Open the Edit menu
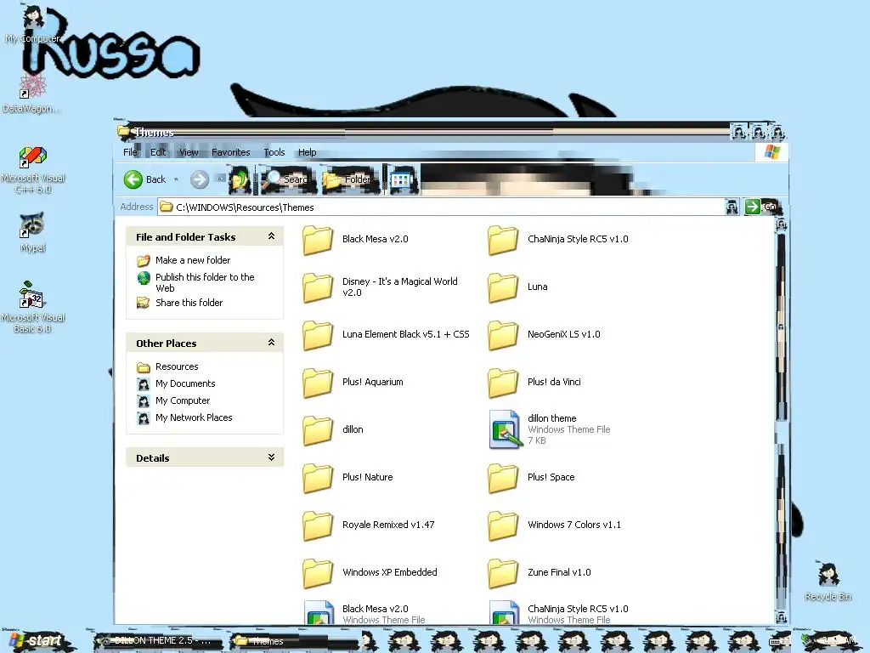870x653 pixels. (x=157, y=152)
